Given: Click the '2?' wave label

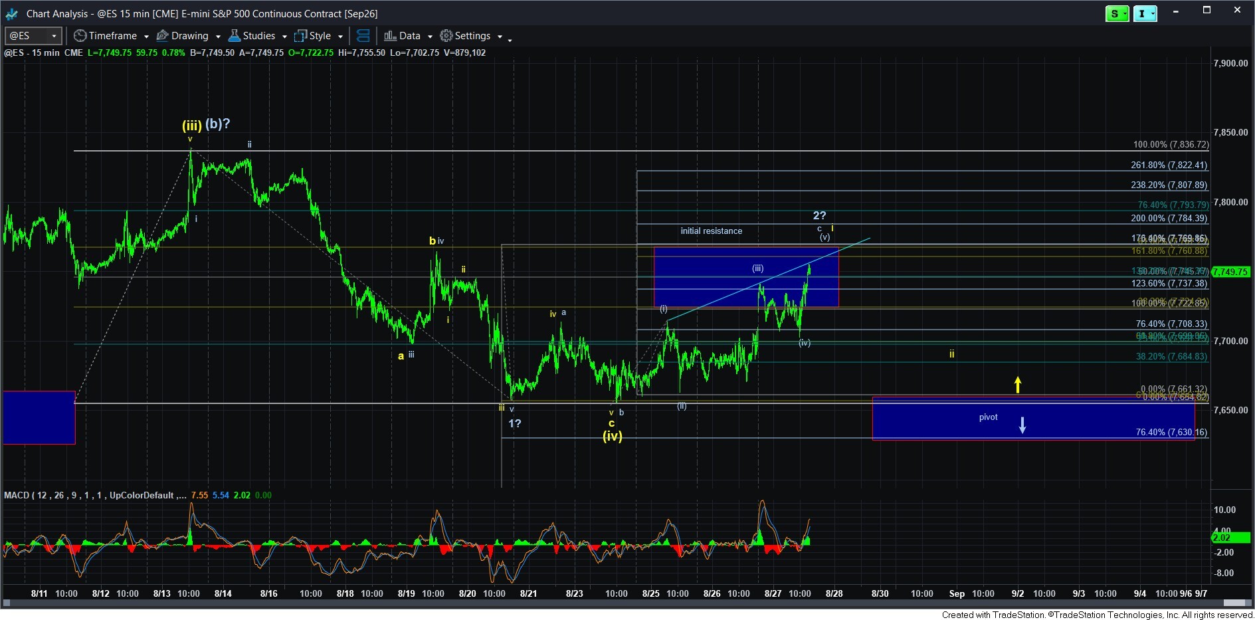Looking at the screenshot, I should pyautogui.click(x=819, y=215).
